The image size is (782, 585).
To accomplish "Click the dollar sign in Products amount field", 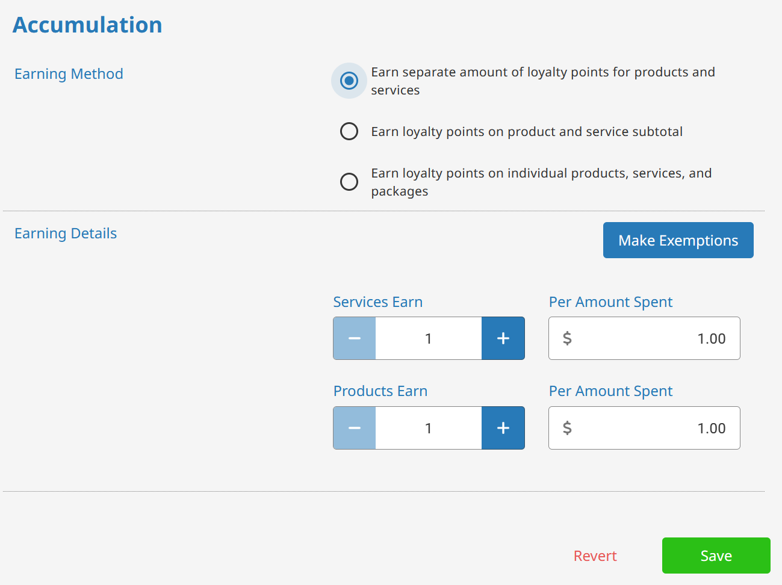I will 567,428.
